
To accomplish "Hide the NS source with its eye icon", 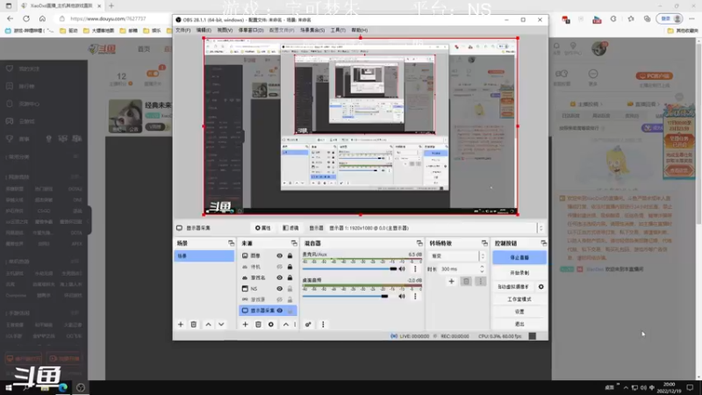I will tap(279, 289).
